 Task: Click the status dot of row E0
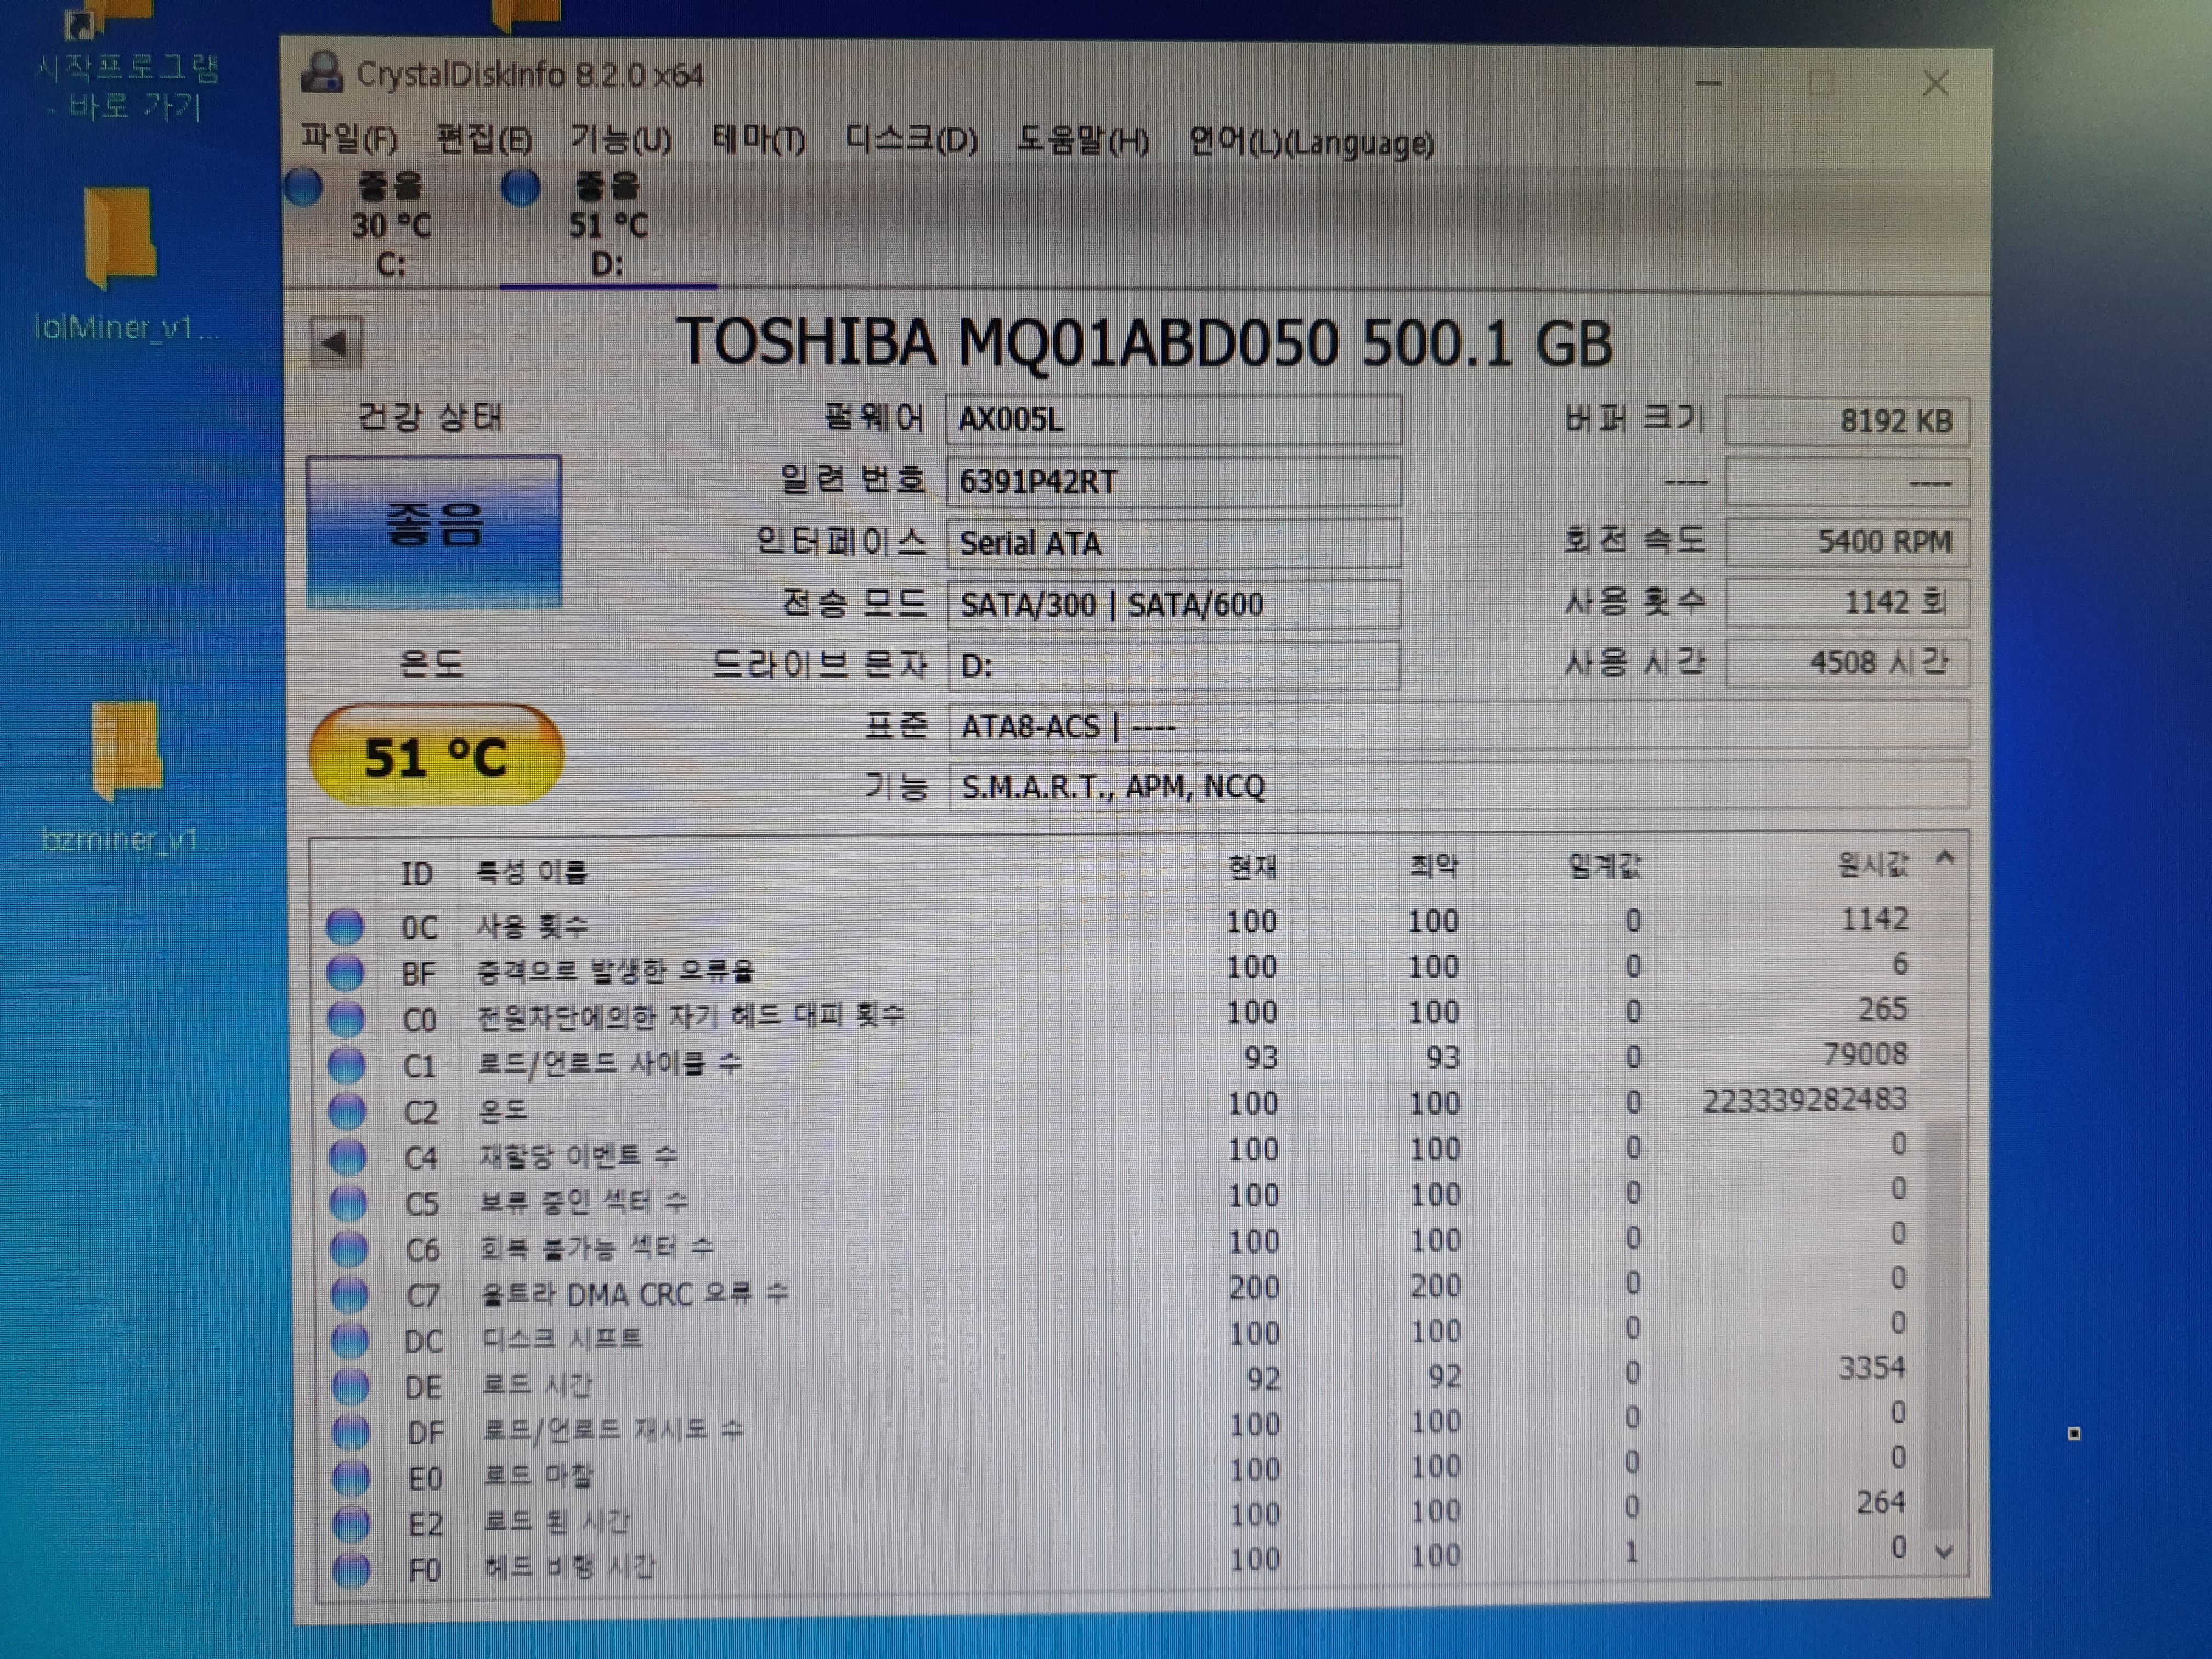[x=351, y=1477]
